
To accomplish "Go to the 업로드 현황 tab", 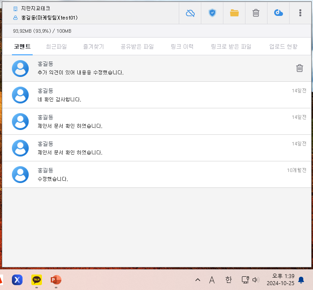I will tap(283, 46).
